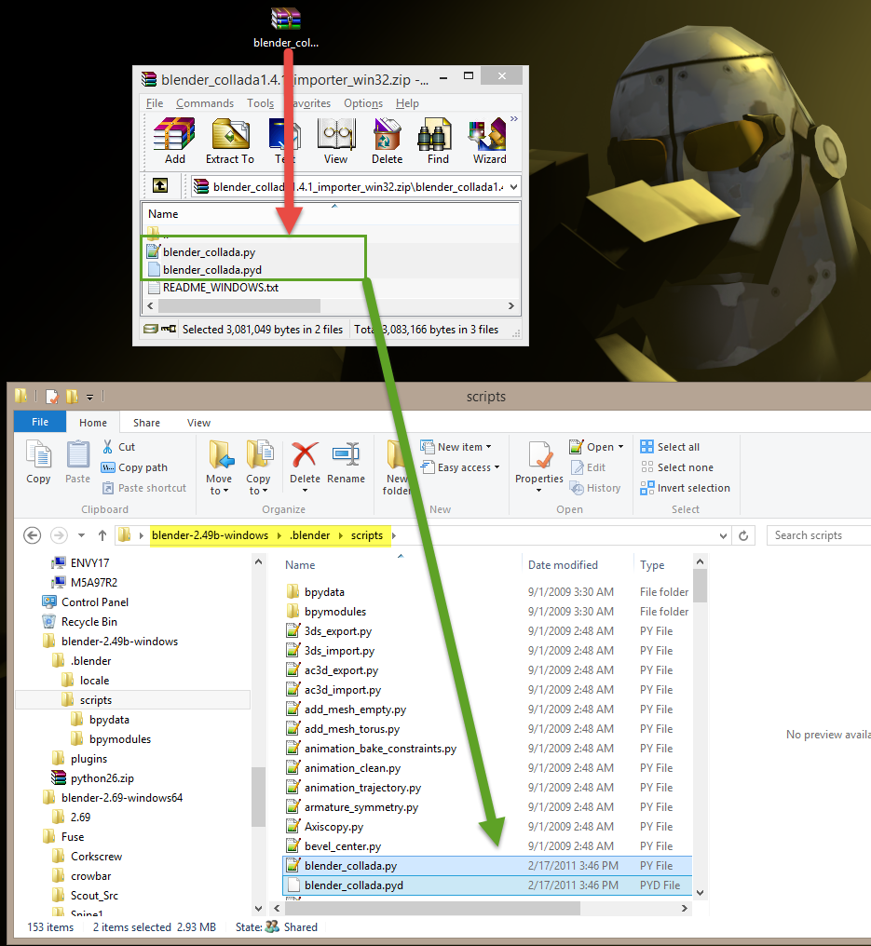Open the Options menu in WinRAR
The height and width of the screenshot is (946, 871).
[x=363, y=103]
